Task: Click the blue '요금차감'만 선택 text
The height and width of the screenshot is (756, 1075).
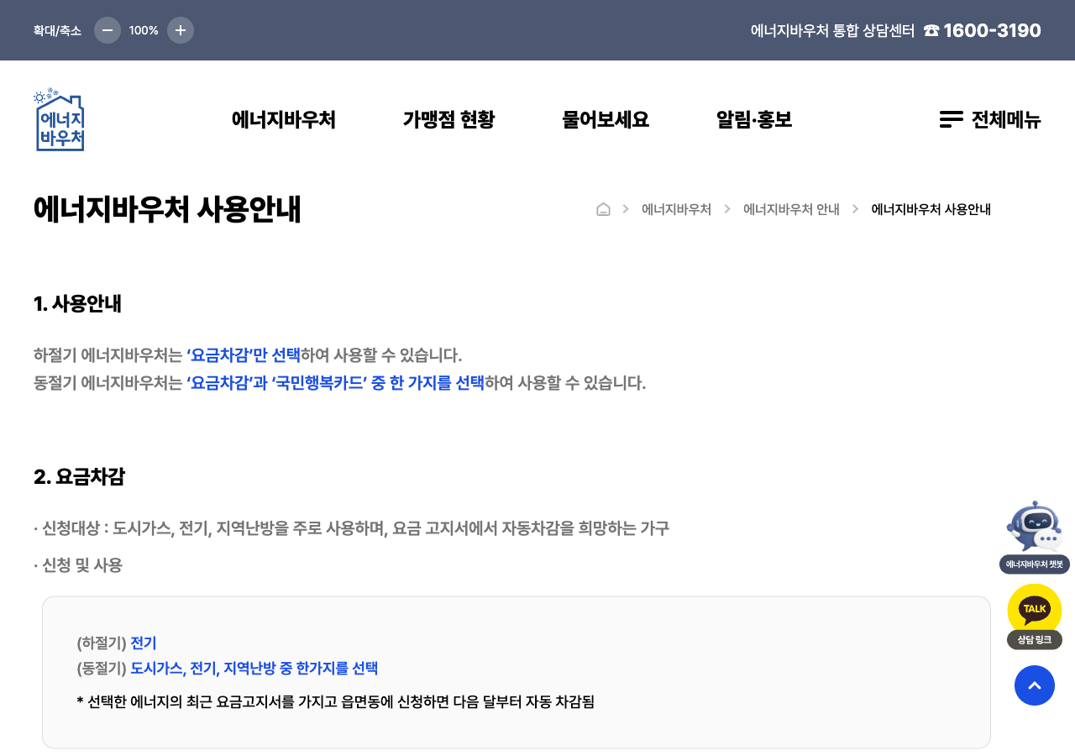Action: pos(244,354)
